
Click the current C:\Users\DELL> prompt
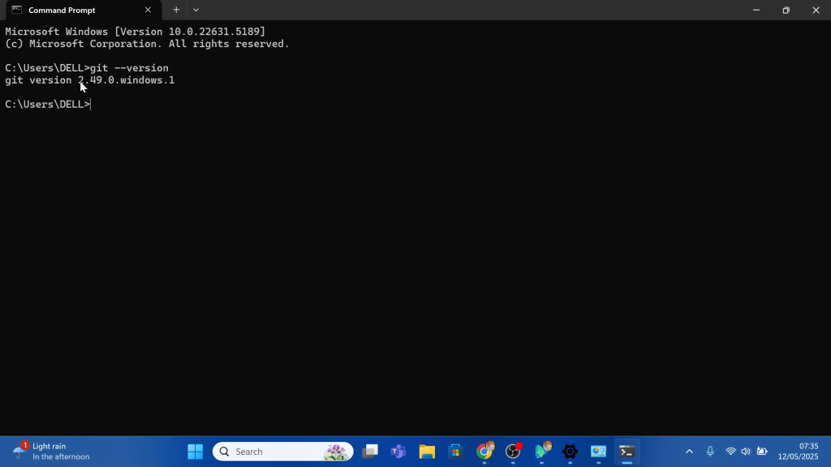click(48, 105)
